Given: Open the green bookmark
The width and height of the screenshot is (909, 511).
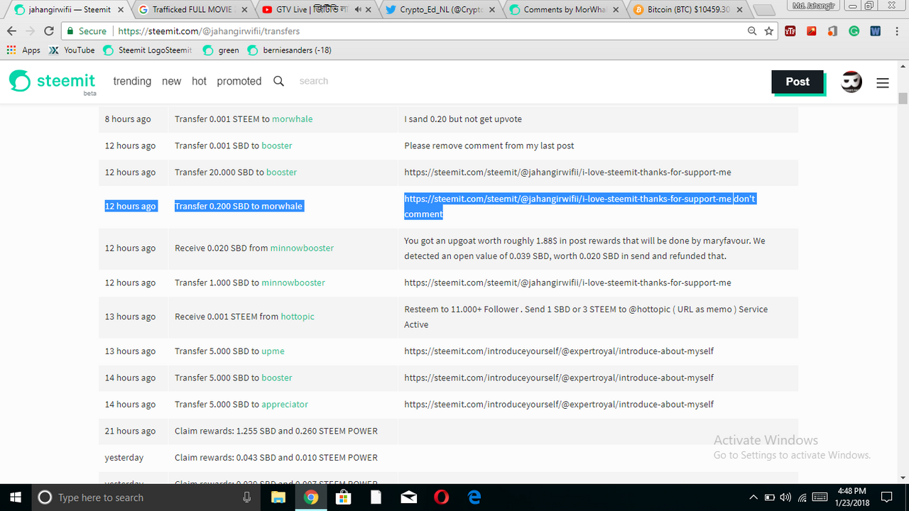Looking at the screenshot, I should click(x=221, y=50).
